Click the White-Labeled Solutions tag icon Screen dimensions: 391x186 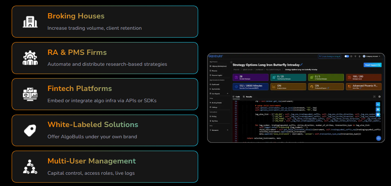30,130
